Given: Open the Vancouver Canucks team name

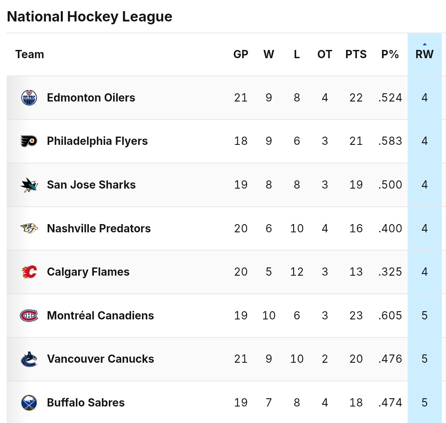Looking at the screenshot, I should 100,359.
